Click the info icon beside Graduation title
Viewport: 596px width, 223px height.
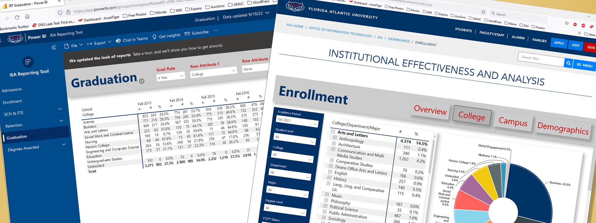(x=142, y=81)
